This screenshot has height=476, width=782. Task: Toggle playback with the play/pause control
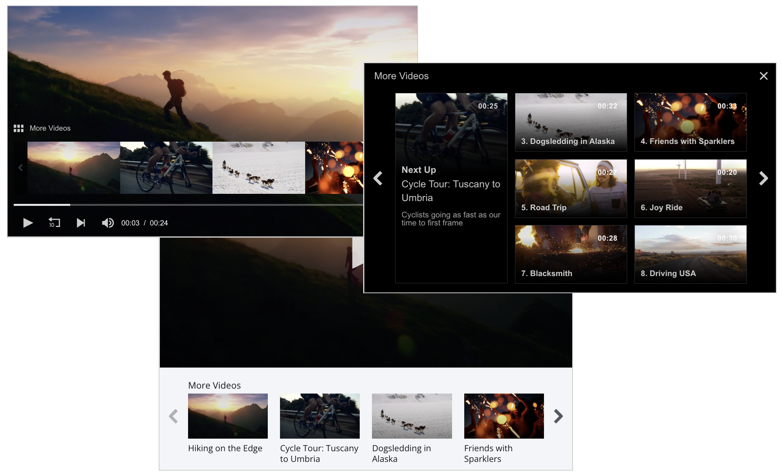point(28,223)
